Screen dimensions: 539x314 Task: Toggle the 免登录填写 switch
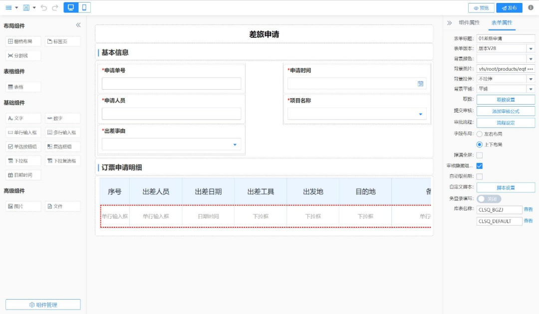point(489,199)
